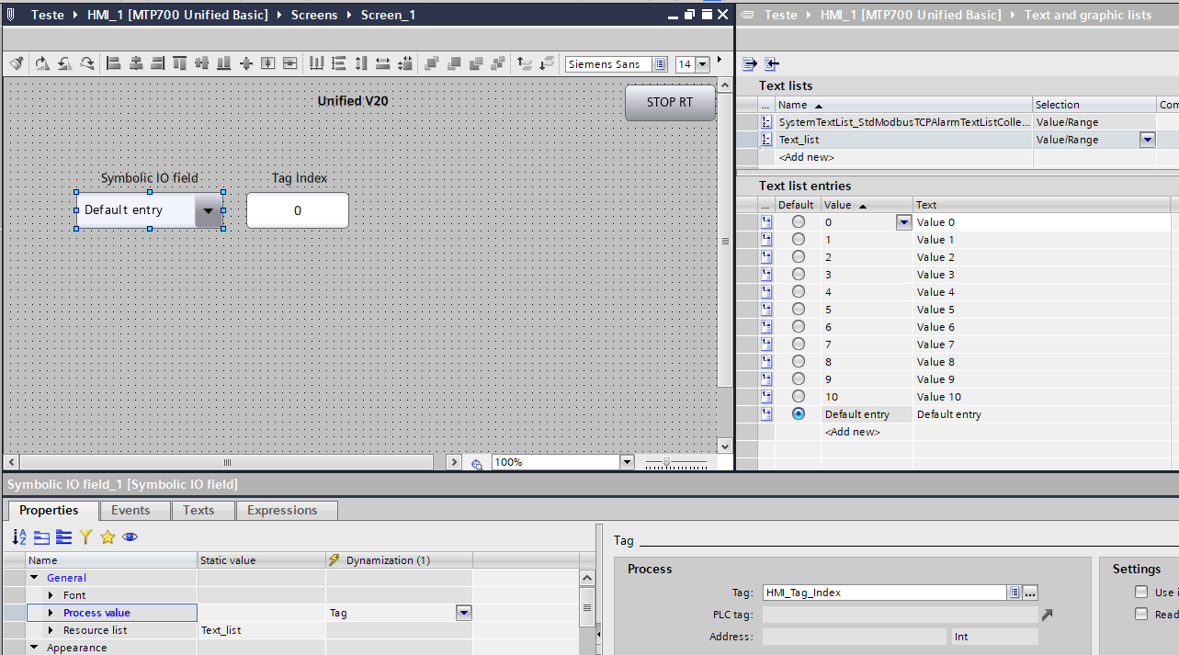Select the Default radio button for Value 5
1179x655 pixels.
click(x=798, y=310)
